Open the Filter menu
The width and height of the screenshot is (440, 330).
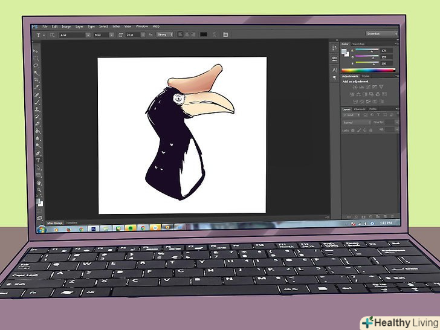click(x=115, y=27)
